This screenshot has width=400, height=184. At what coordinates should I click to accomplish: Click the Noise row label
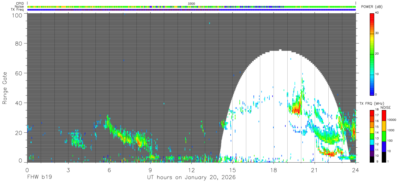click(19, 6)
